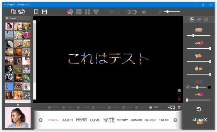Choose the LOVE text mask
Image resolution: width=217 pixels, height=132 pixels.
pyautogui.click(x=95, y=120)
